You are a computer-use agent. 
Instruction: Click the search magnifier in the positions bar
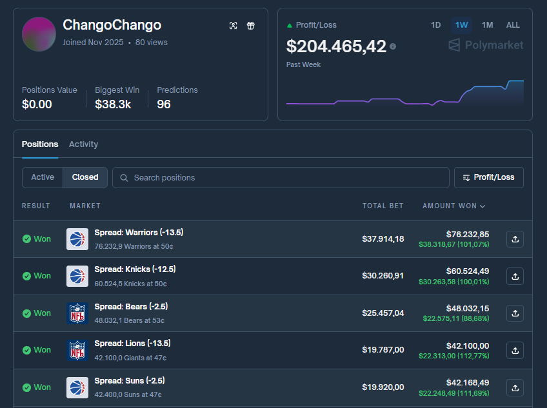123,177
